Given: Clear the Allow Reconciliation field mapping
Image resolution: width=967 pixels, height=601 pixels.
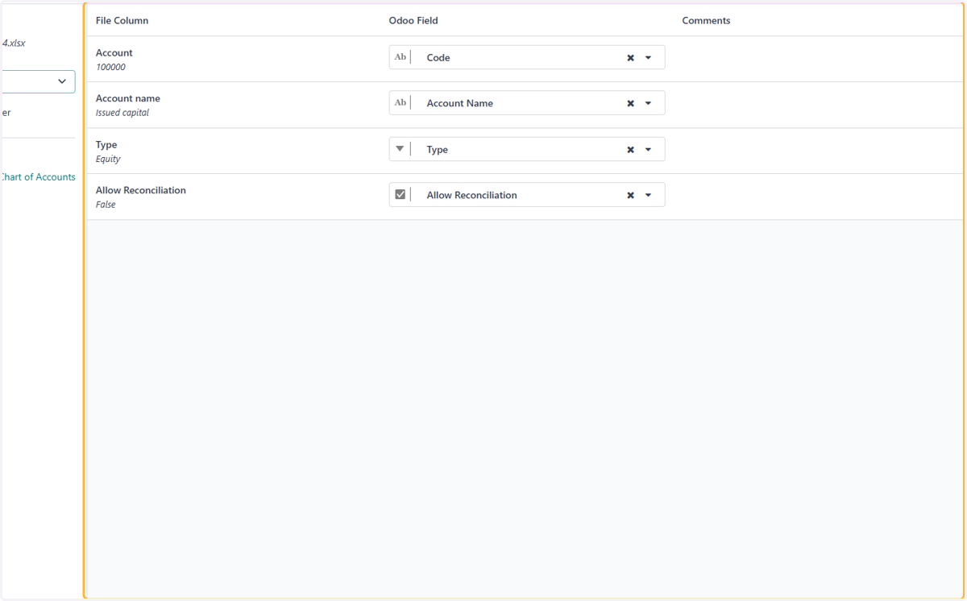Looking at the screenshot, I should [630, 195].
